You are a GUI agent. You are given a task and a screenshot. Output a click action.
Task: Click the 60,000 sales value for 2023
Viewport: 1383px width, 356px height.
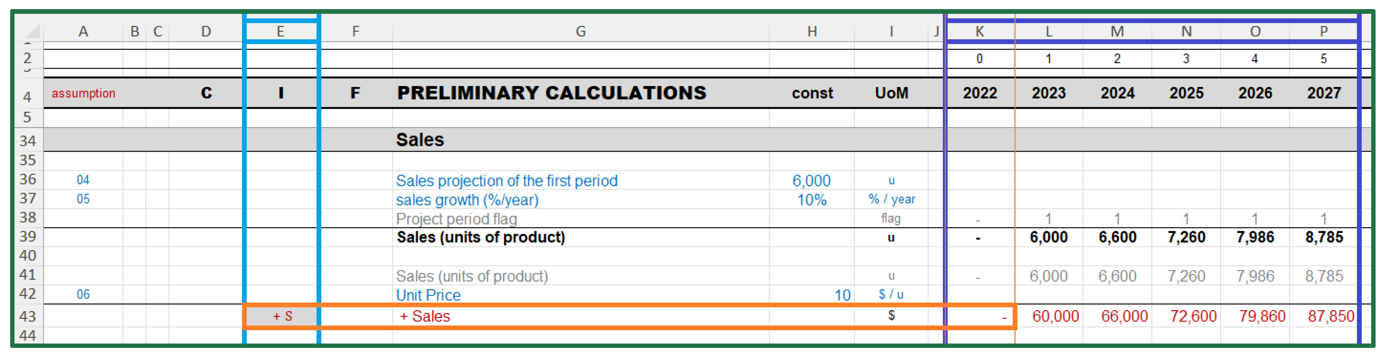(1054, 316)
